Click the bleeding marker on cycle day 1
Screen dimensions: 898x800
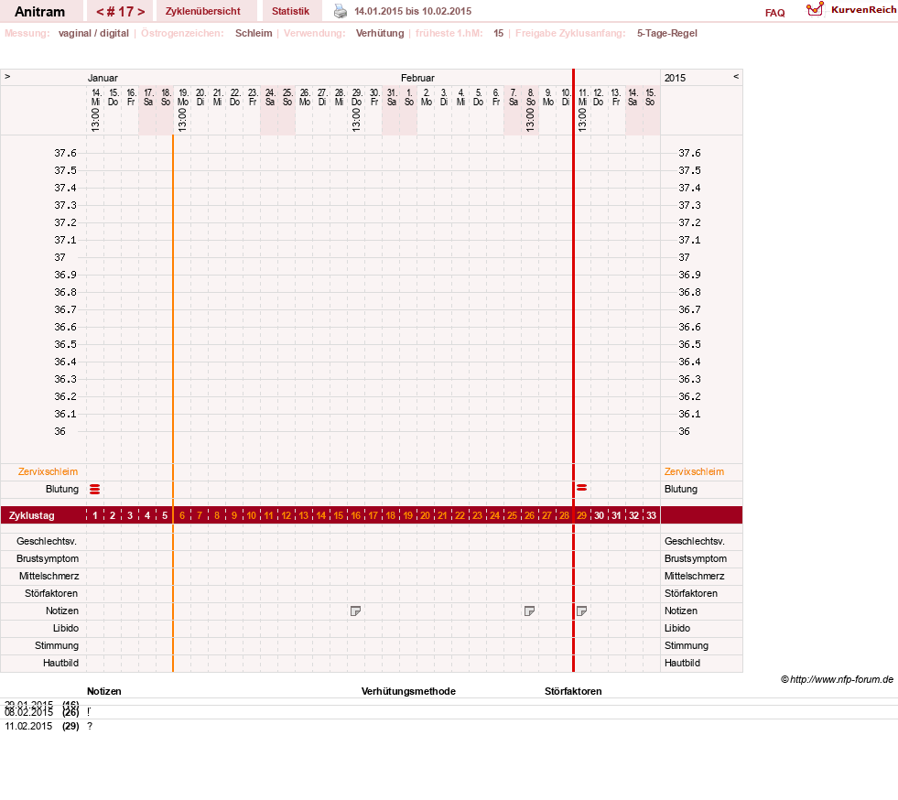pyautogui.click(x=95, y=489)
